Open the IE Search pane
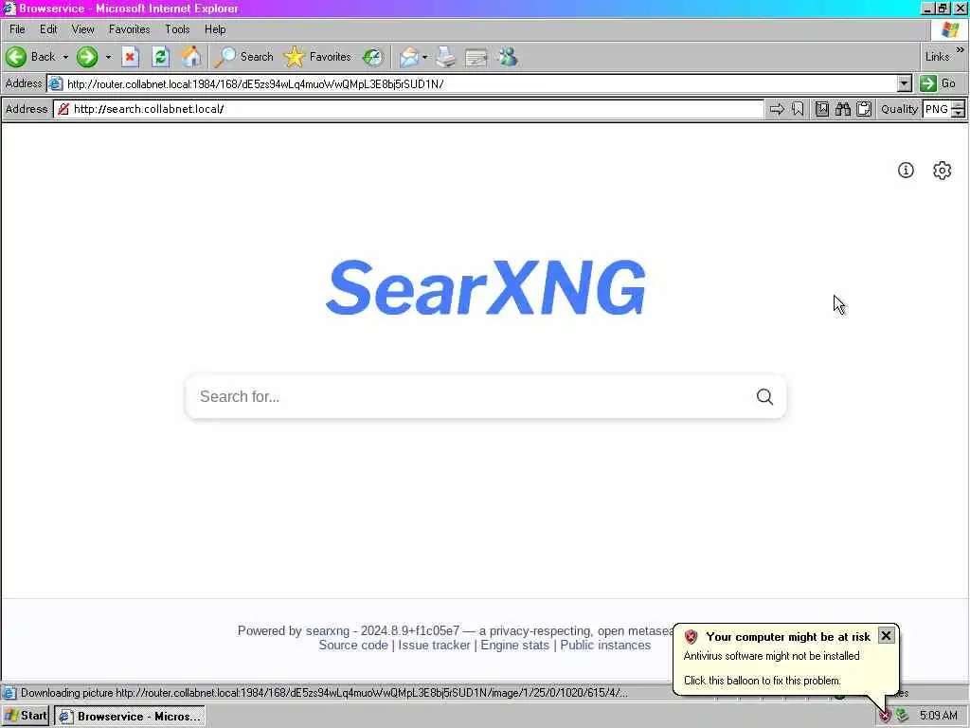The image size is (970, 728). click(244, 57)
